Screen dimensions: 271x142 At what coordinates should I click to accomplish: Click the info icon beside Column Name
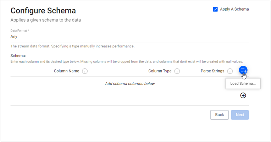point(85,71)
